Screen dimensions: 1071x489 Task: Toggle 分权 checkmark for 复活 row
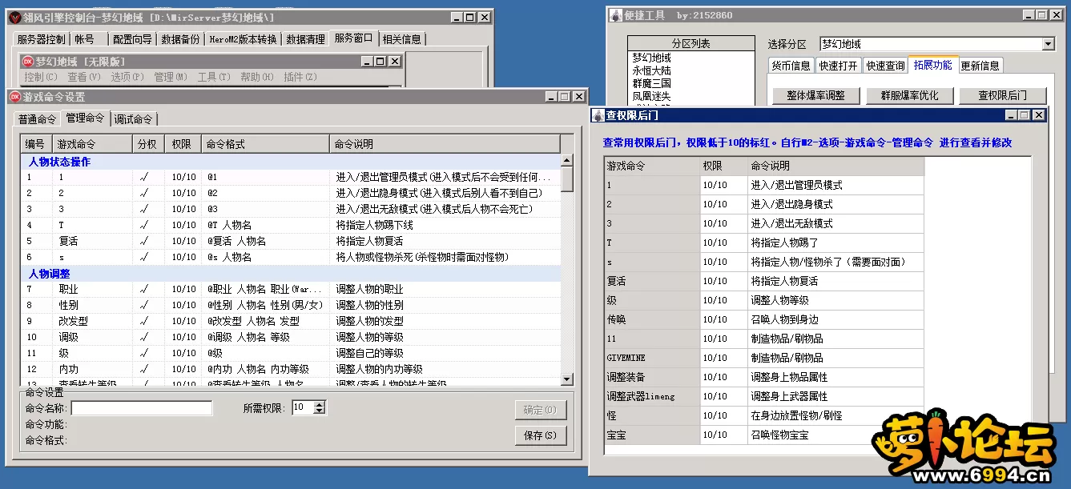pos(143,241)
